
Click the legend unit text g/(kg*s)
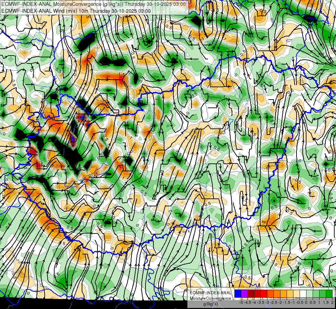pyautogui.click(x=210, y=304)
